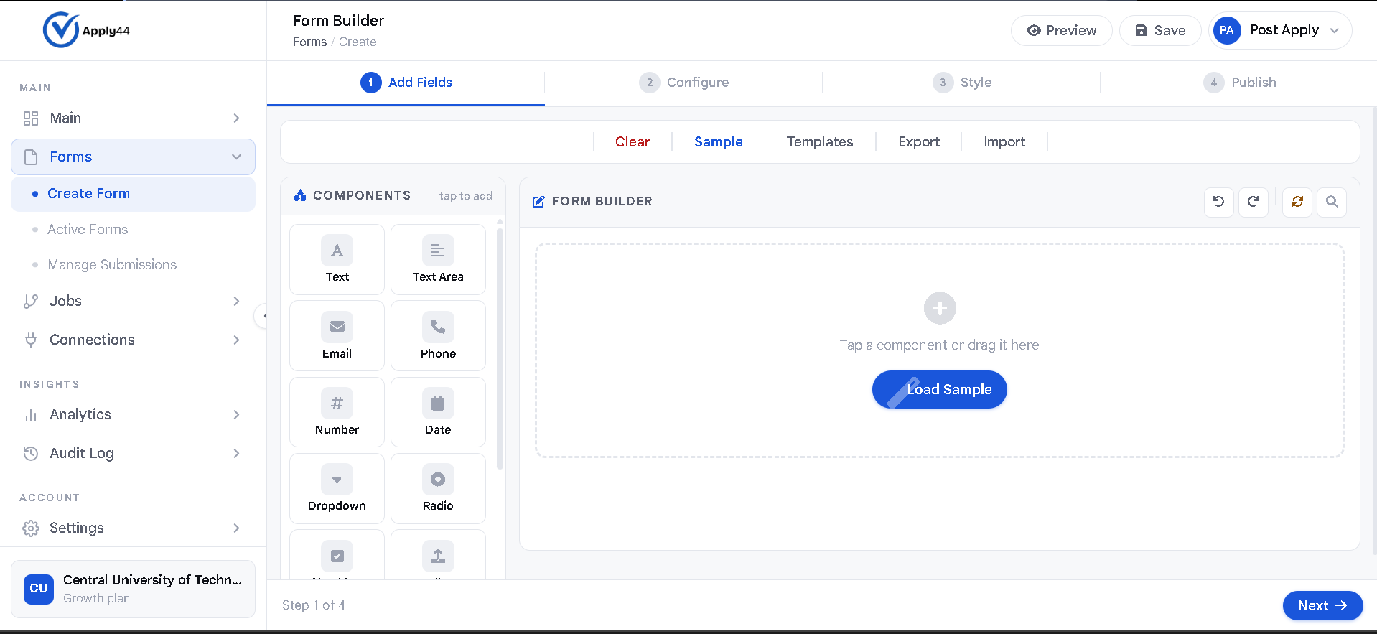
Task: Open Post Apply account dropdown
Action: click(1281, 30)
